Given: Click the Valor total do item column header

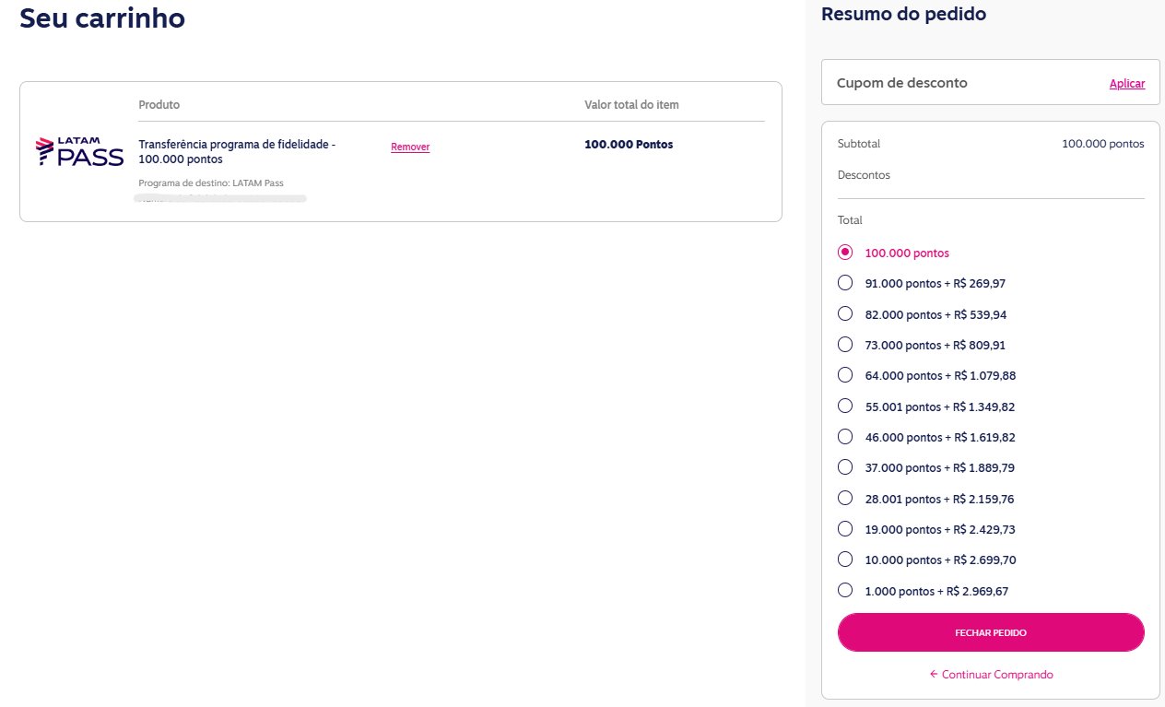Looking at the screenshot, I should coord(631,105).
